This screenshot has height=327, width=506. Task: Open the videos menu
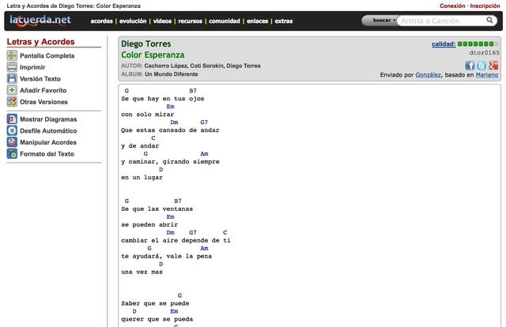point(162,21)
